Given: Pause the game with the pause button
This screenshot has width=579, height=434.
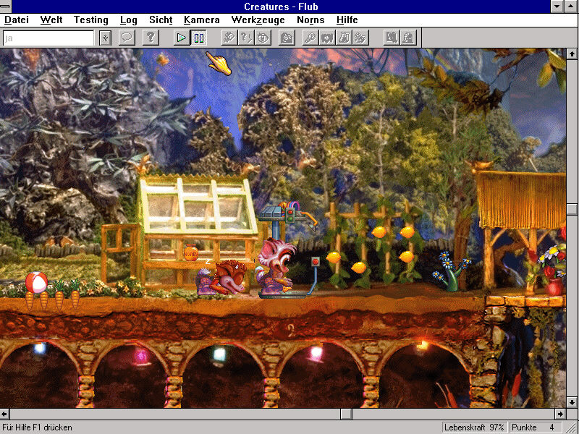Looking at the screenshot, I should coord(198,38).
